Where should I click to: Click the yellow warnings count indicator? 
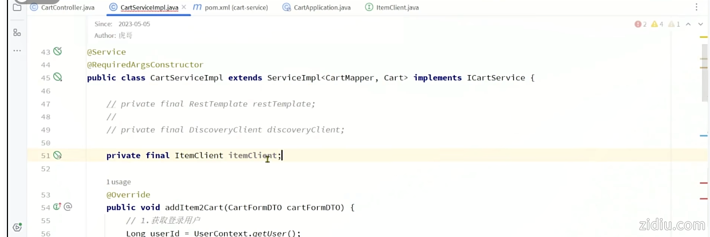pyautogui.click(x=657, y=24)
